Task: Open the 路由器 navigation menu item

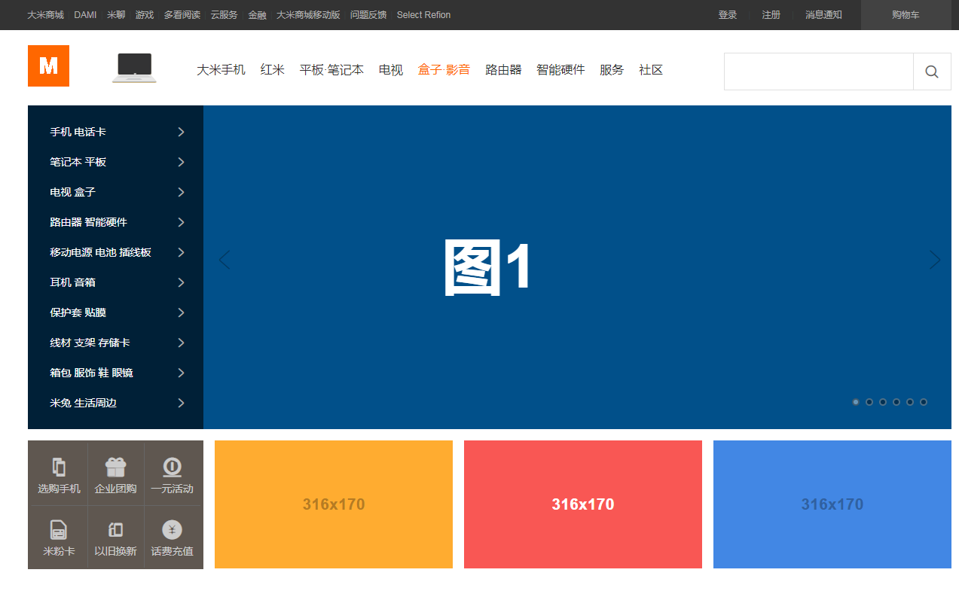Action: tap(503, 70)
